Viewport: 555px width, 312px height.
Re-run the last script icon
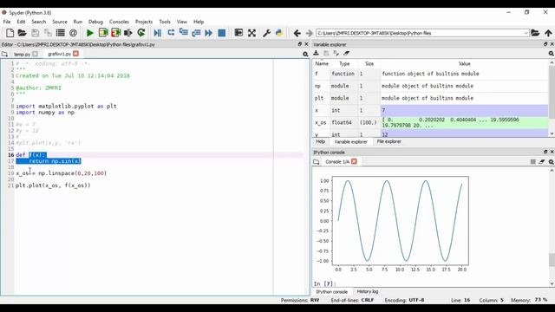[141, 33]
